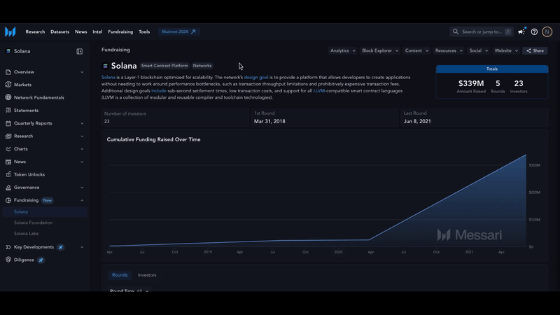Follow the design goal hyperlink
This screenshot has height=315, width=560.
click(x=256, y=77)
